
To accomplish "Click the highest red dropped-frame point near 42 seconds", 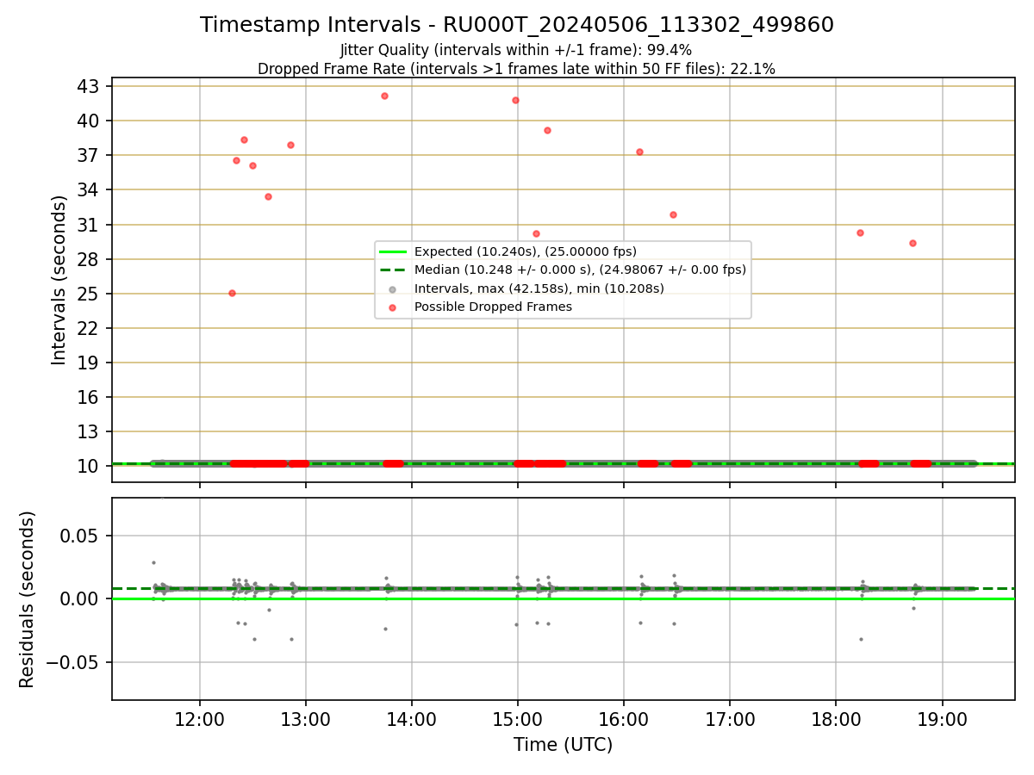I will point(384,96).
